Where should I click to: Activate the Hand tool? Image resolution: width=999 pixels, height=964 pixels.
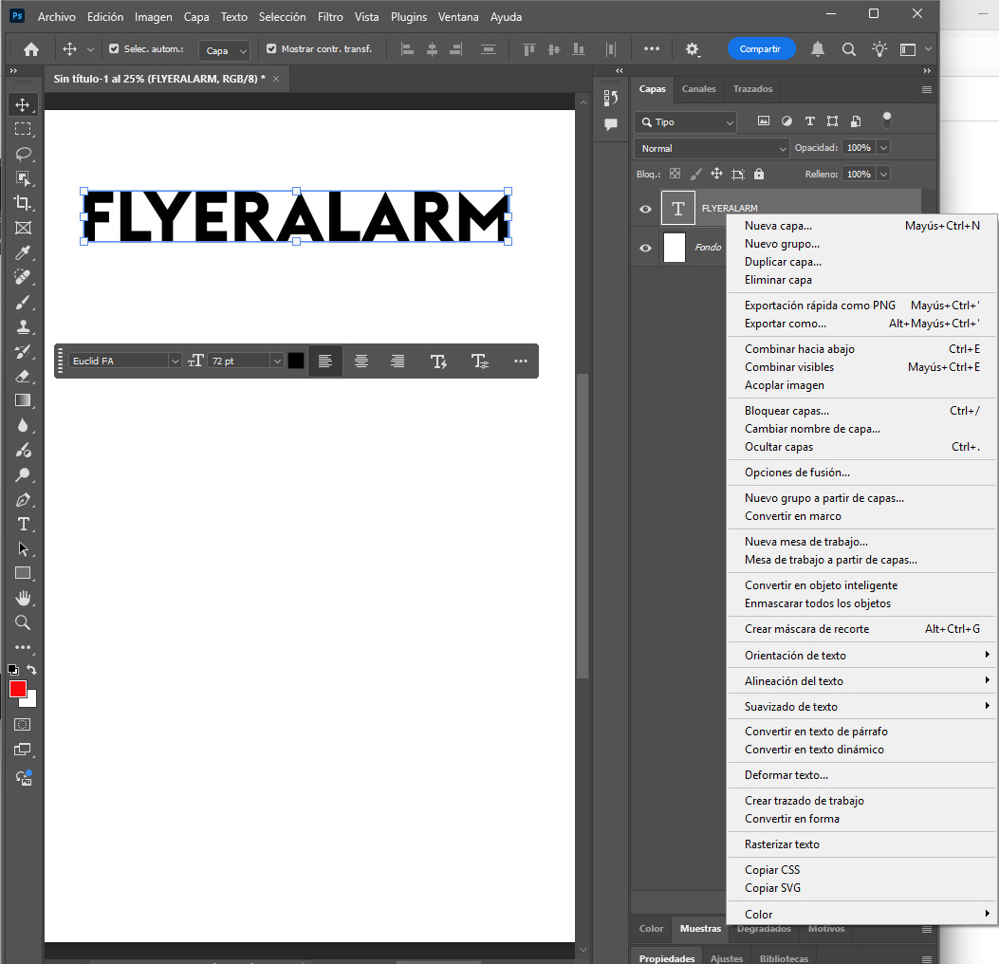[x=23, y=598]
